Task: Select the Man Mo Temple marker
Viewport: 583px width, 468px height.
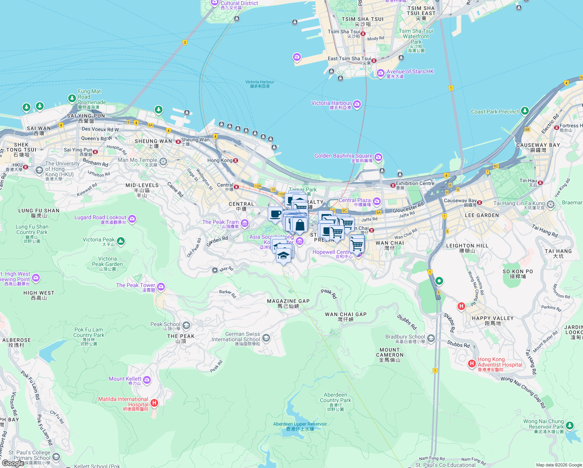Action: click(x=163, y=160)
